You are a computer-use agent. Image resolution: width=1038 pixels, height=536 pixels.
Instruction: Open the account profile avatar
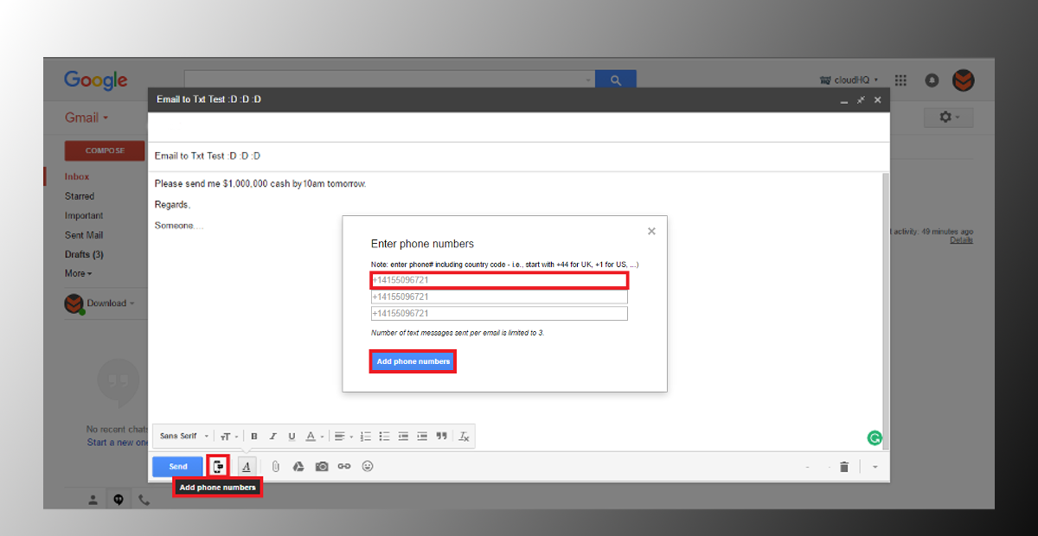[x=964, y=80]
